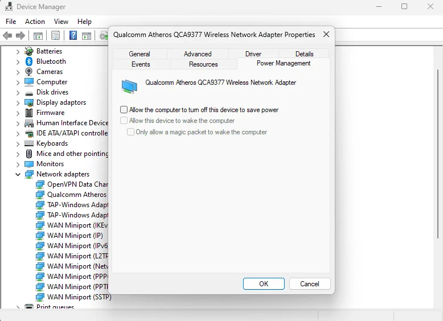
Task: Expand the Firmware tree node
Action: (18, 113)
